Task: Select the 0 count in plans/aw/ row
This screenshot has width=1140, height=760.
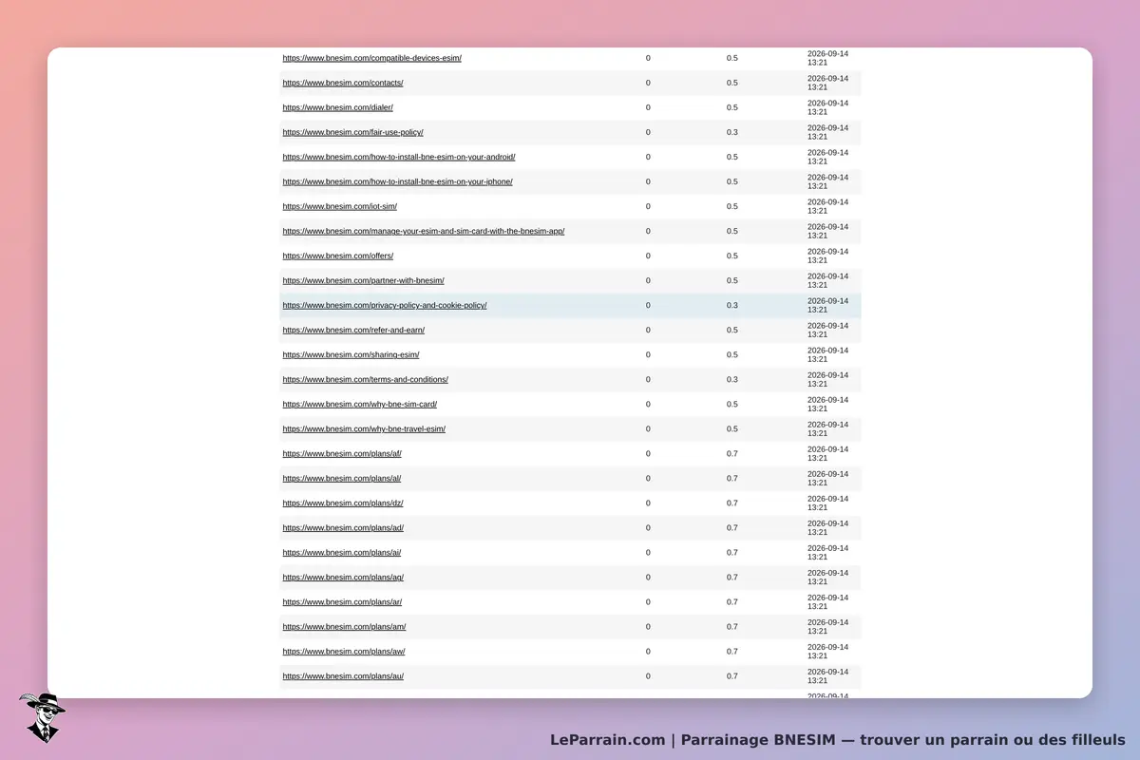Action: coord(648,651)
